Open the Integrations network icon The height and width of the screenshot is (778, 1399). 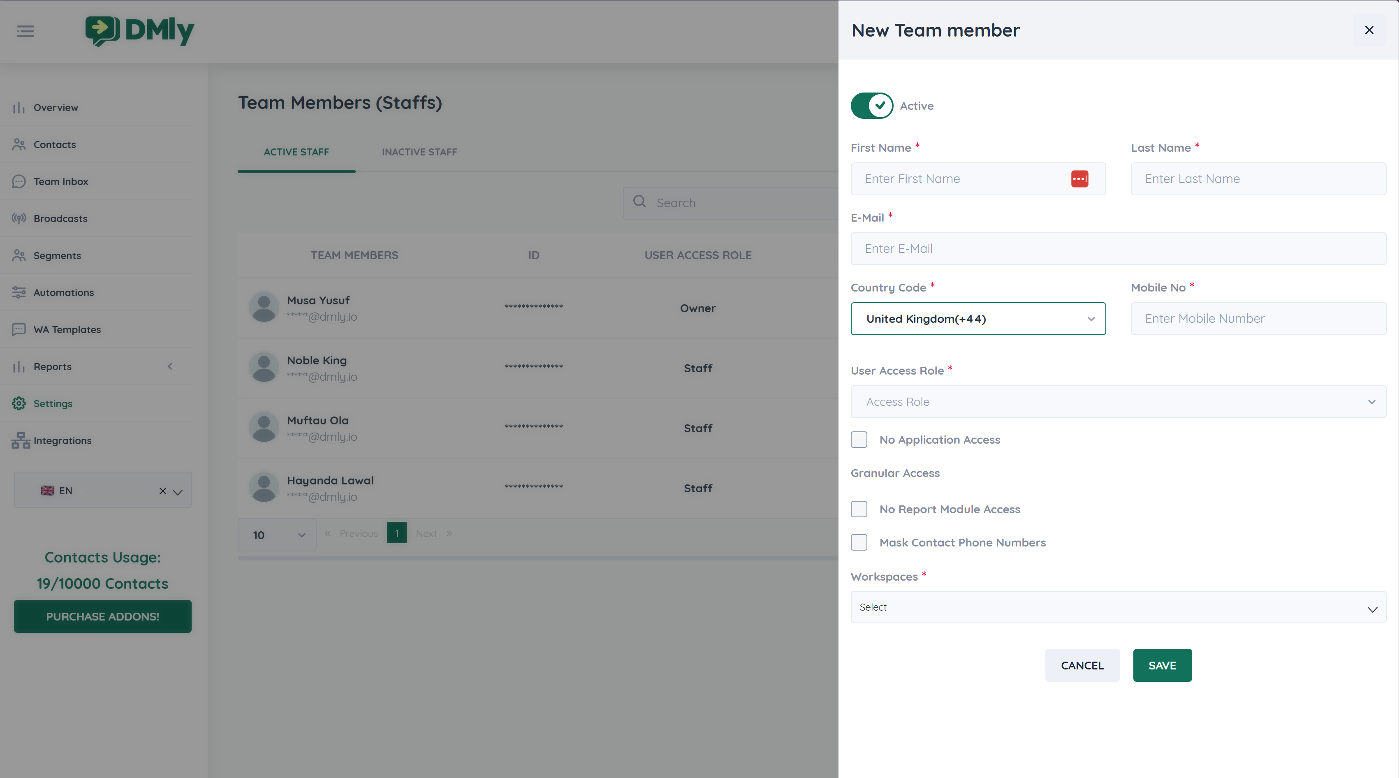(x=21, y=440)
